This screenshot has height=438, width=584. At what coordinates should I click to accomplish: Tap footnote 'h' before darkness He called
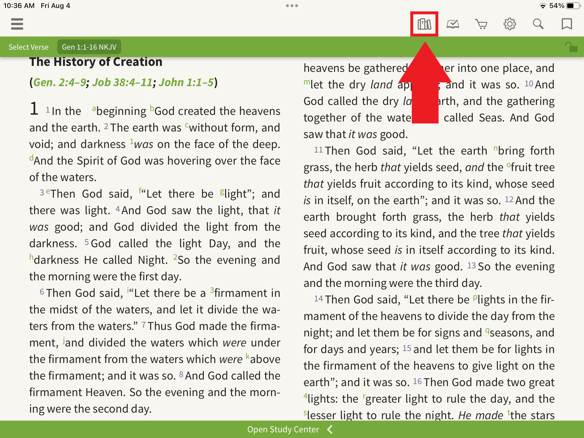click(31, 257)
